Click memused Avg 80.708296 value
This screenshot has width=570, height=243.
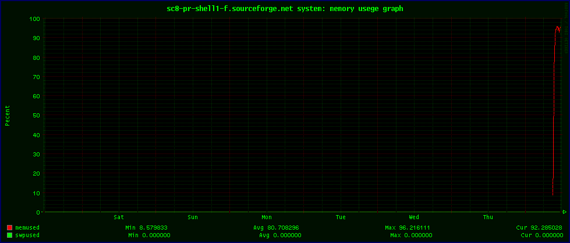point(277,228)
